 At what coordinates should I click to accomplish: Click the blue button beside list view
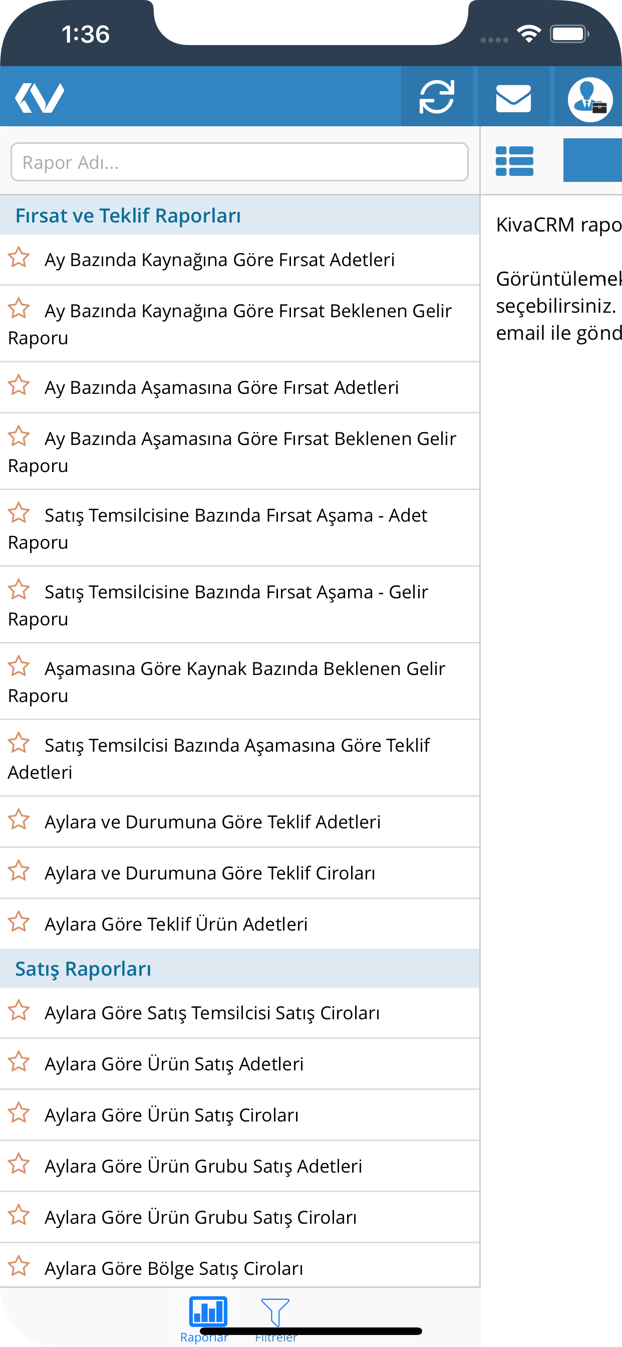click(592, 160)
